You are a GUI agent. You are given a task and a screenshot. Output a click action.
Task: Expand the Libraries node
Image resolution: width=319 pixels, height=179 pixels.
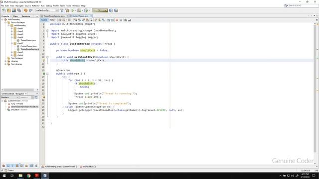pos(5,61)
